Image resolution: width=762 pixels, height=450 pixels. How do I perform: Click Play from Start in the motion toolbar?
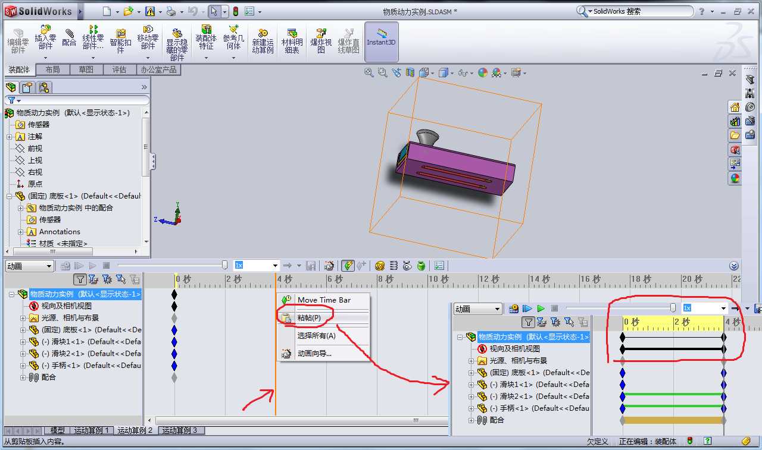(79, 266)
